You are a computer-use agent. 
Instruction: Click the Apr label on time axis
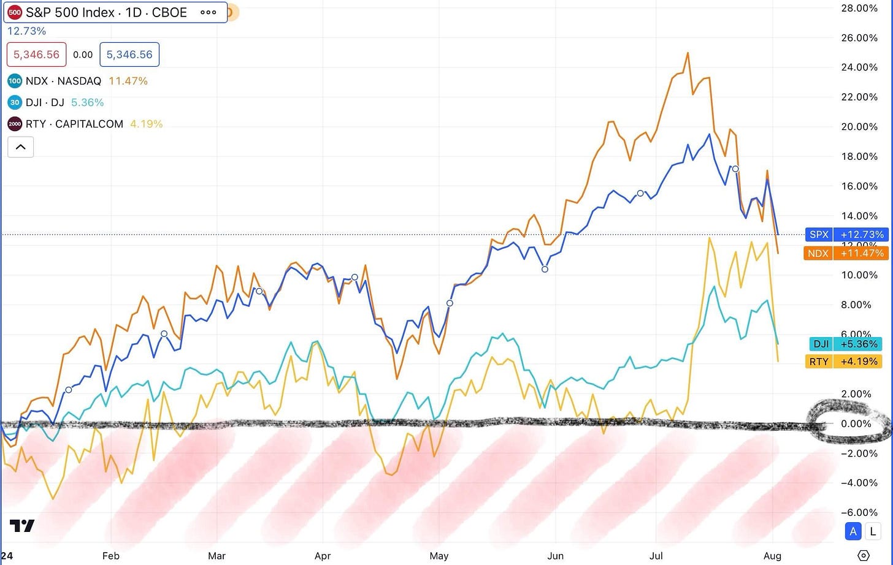coord(323,556)
